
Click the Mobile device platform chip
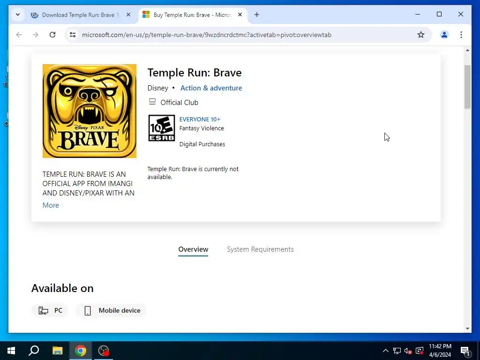[x=111, y=310]
